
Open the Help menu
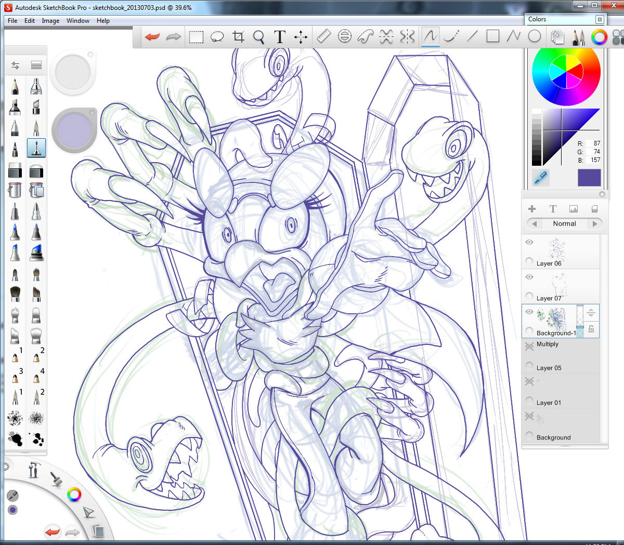pyautogui.click(x=103, y=21)
